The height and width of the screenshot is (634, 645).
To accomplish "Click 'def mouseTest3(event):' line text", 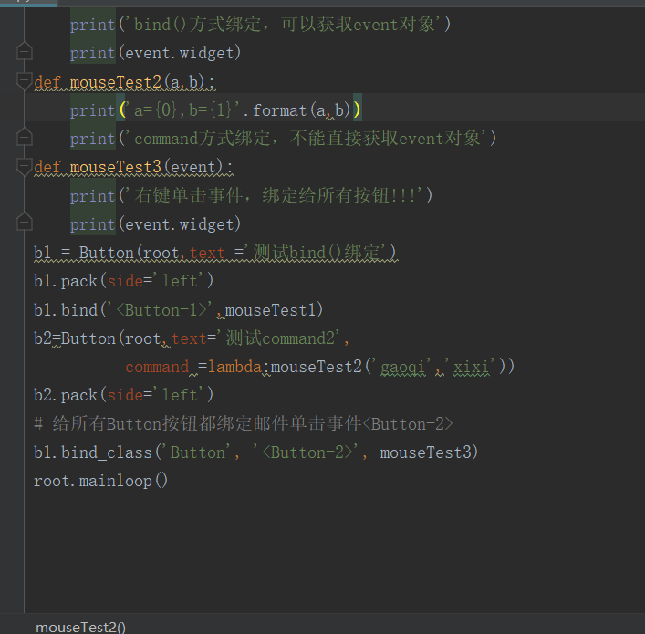I will coord(134,168).
